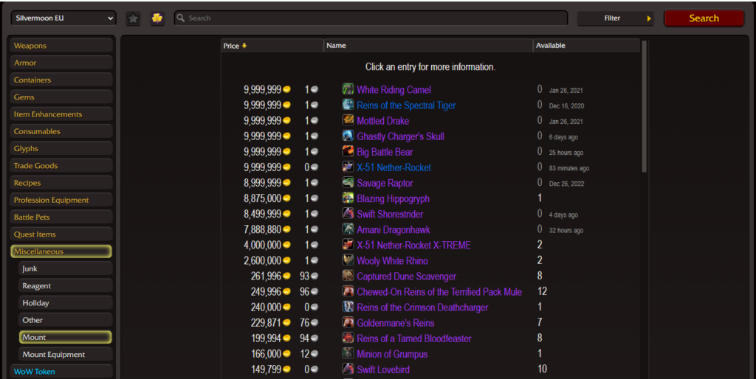Select the Reagent subcategory
The image size is (756, 379).
point(66,285)
